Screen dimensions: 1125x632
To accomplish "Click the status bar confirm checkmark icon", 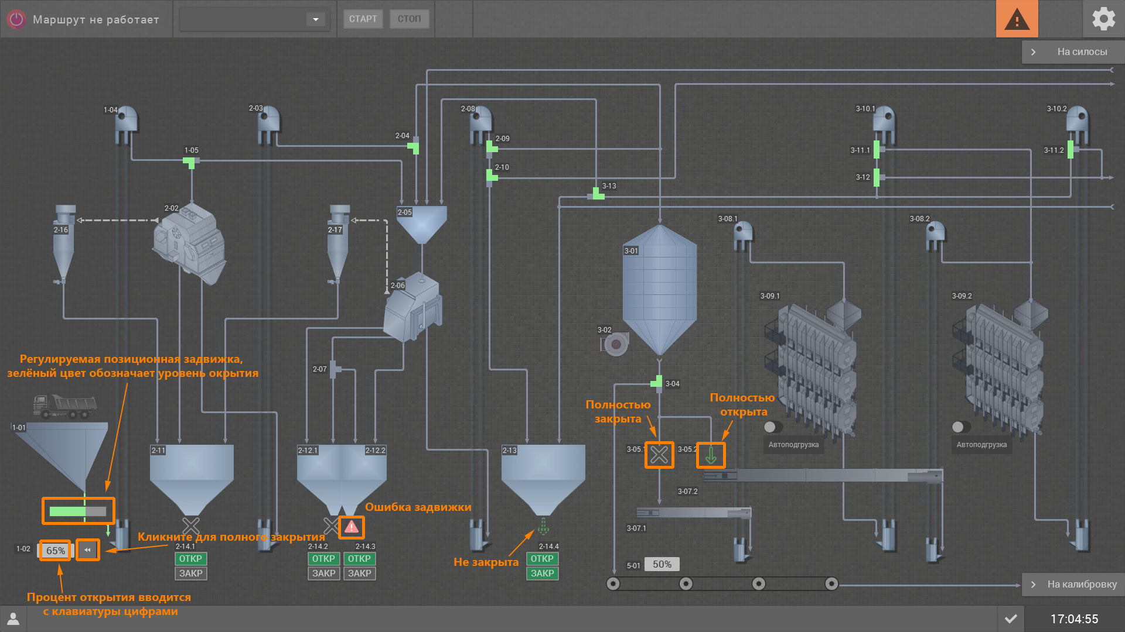I will [1011, 619].
